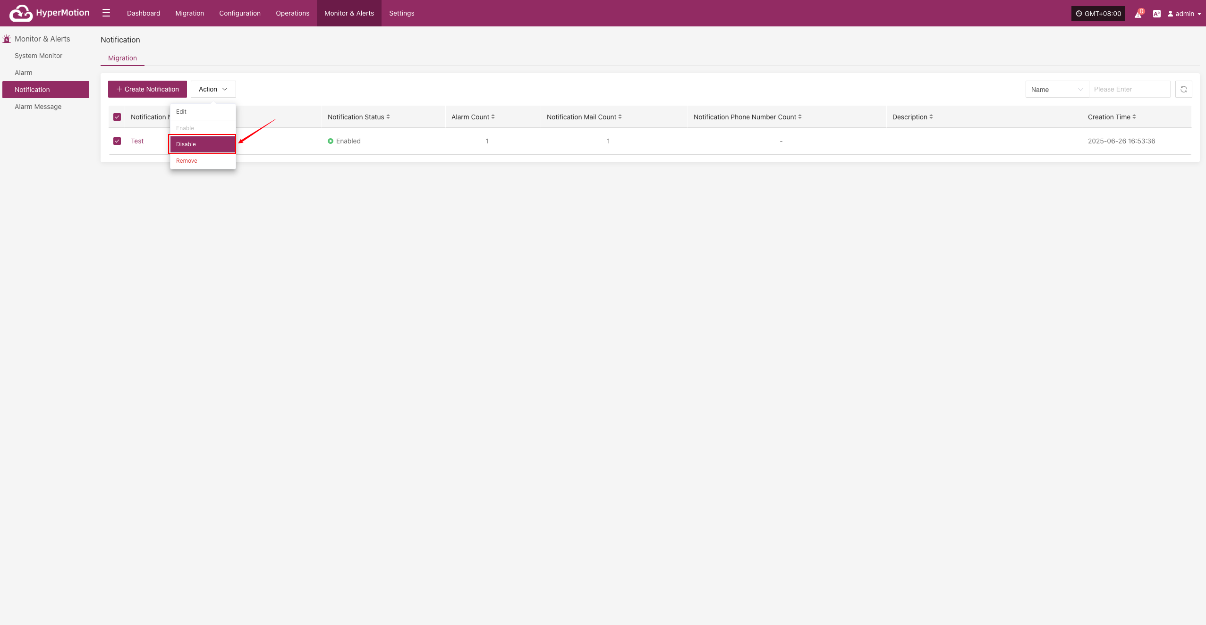
Task: Click the GMT+08:00 timezone indicator
Action: point(1098,14)
